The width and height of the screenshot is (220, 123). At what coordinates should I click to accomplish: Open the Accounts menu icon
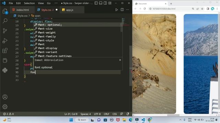5,97
